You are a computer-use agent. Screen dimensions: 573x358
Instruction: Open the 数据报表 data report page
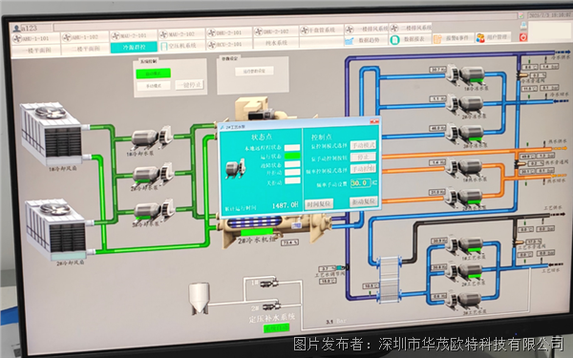pyautogui.click(x=410, y=39)
